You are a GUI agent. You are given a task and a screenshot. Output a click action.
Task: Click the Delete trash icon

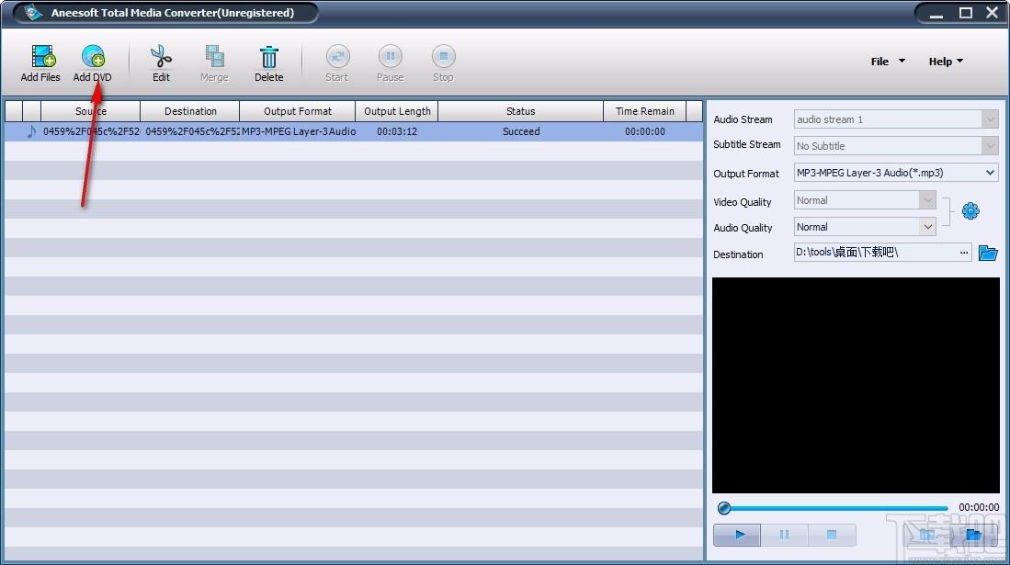(268, 57)
